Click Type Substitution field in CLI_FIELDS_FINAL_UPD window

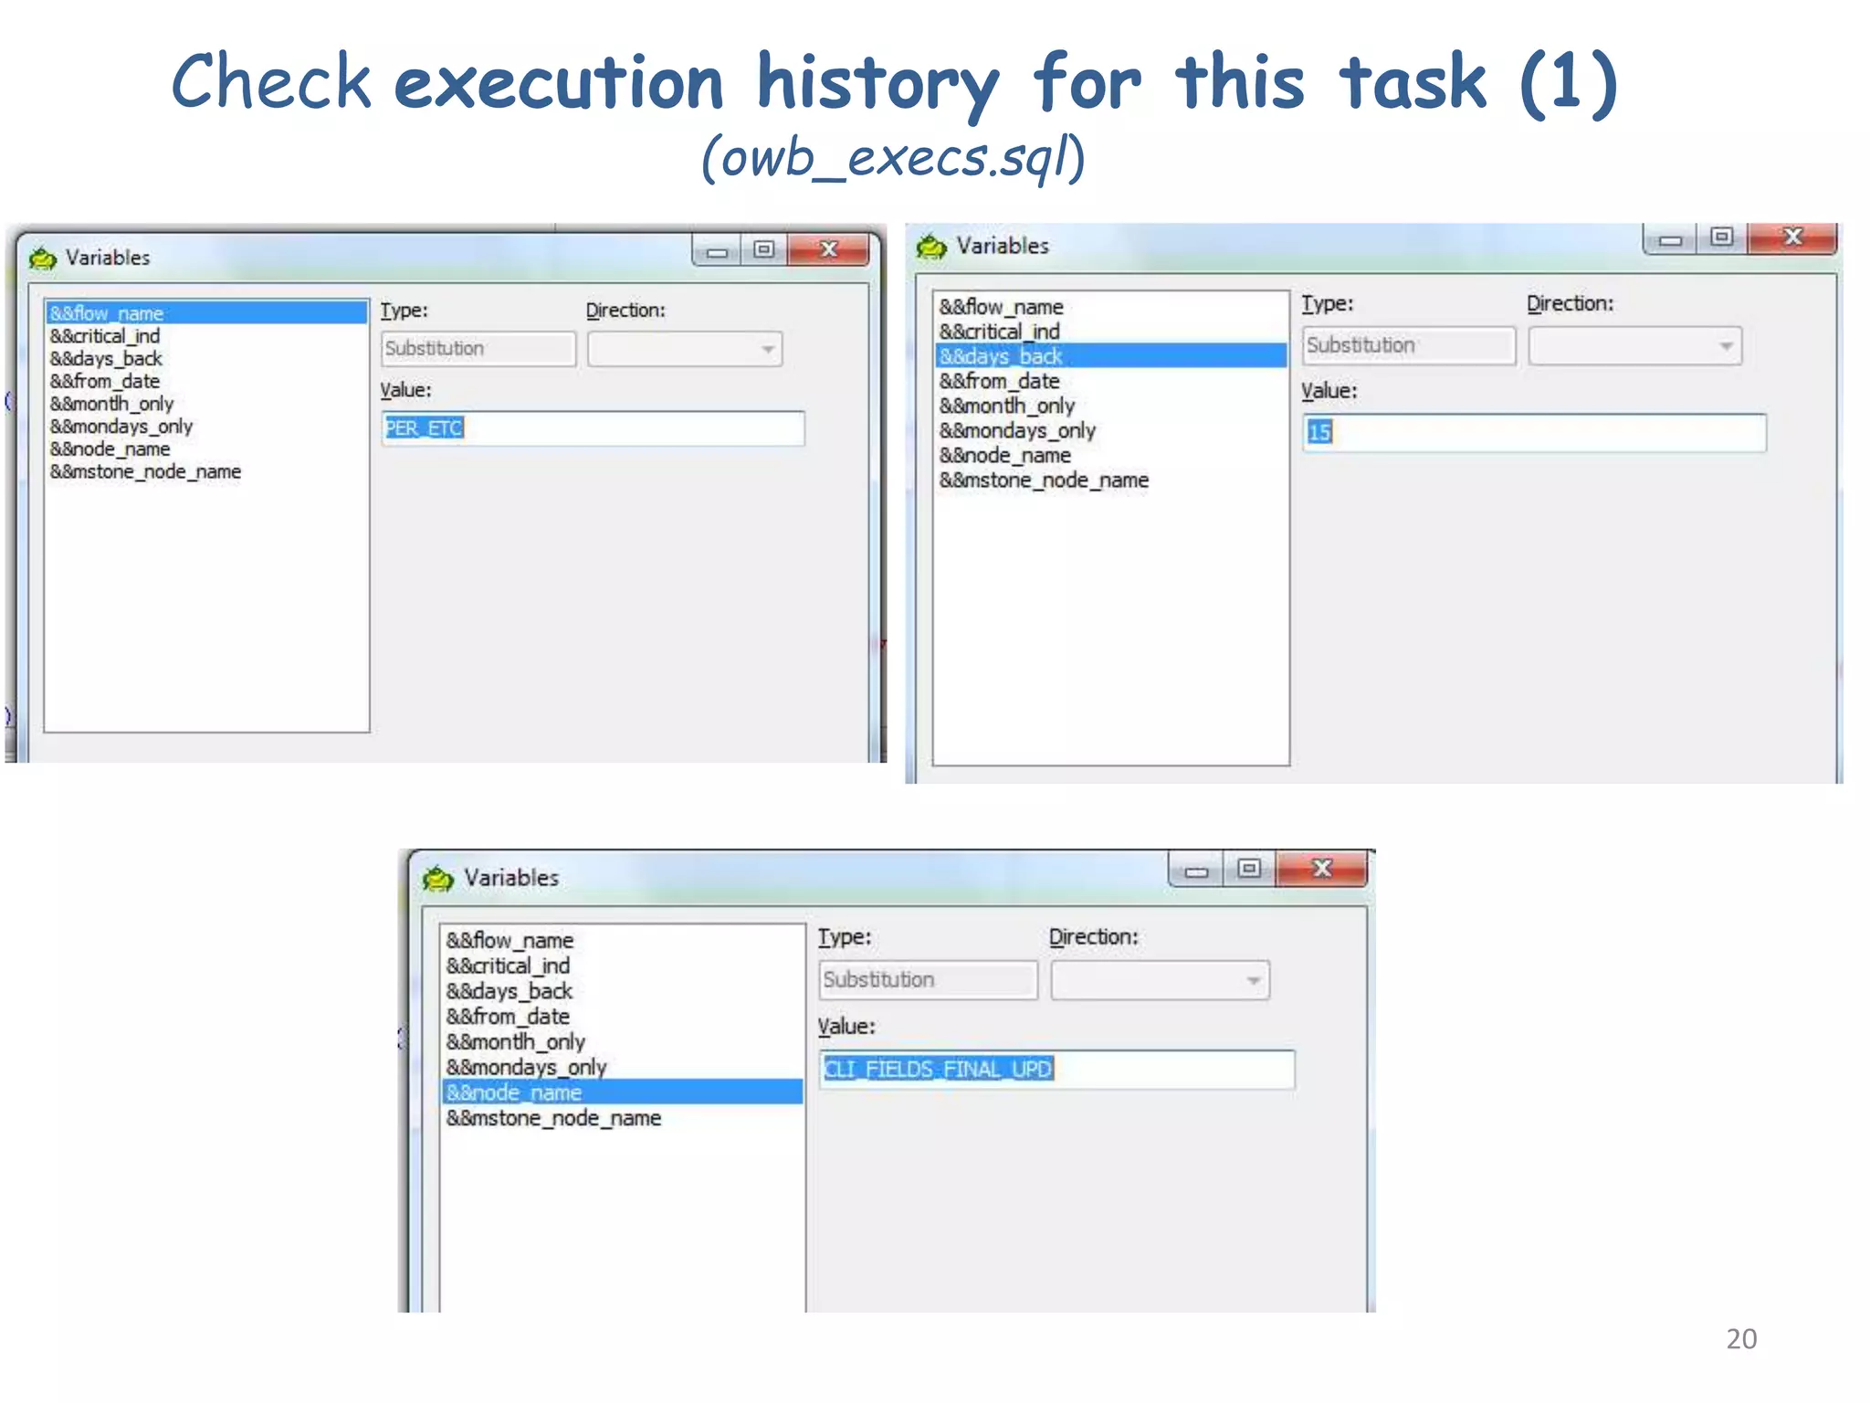[928, 980]
